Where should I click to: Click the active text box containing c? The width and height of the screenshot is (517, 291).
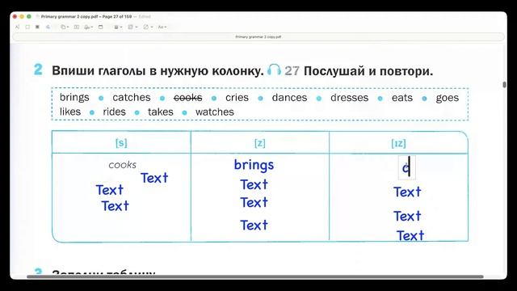407,167
